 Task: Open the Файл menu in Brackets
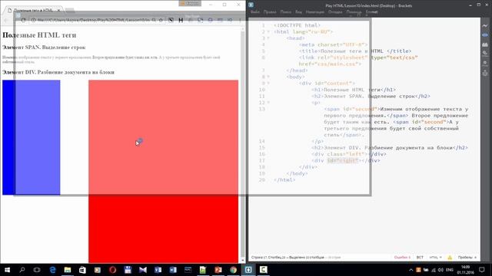click(x=255, y=12)
